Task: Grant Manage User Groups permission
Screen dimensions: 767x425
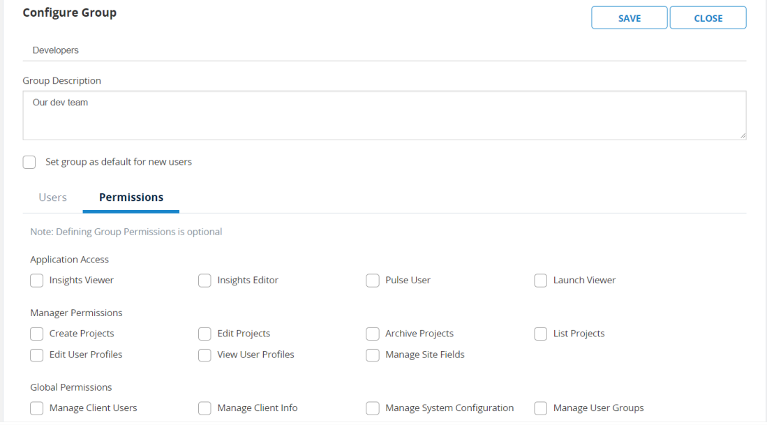Action: [x=540, y=408]
